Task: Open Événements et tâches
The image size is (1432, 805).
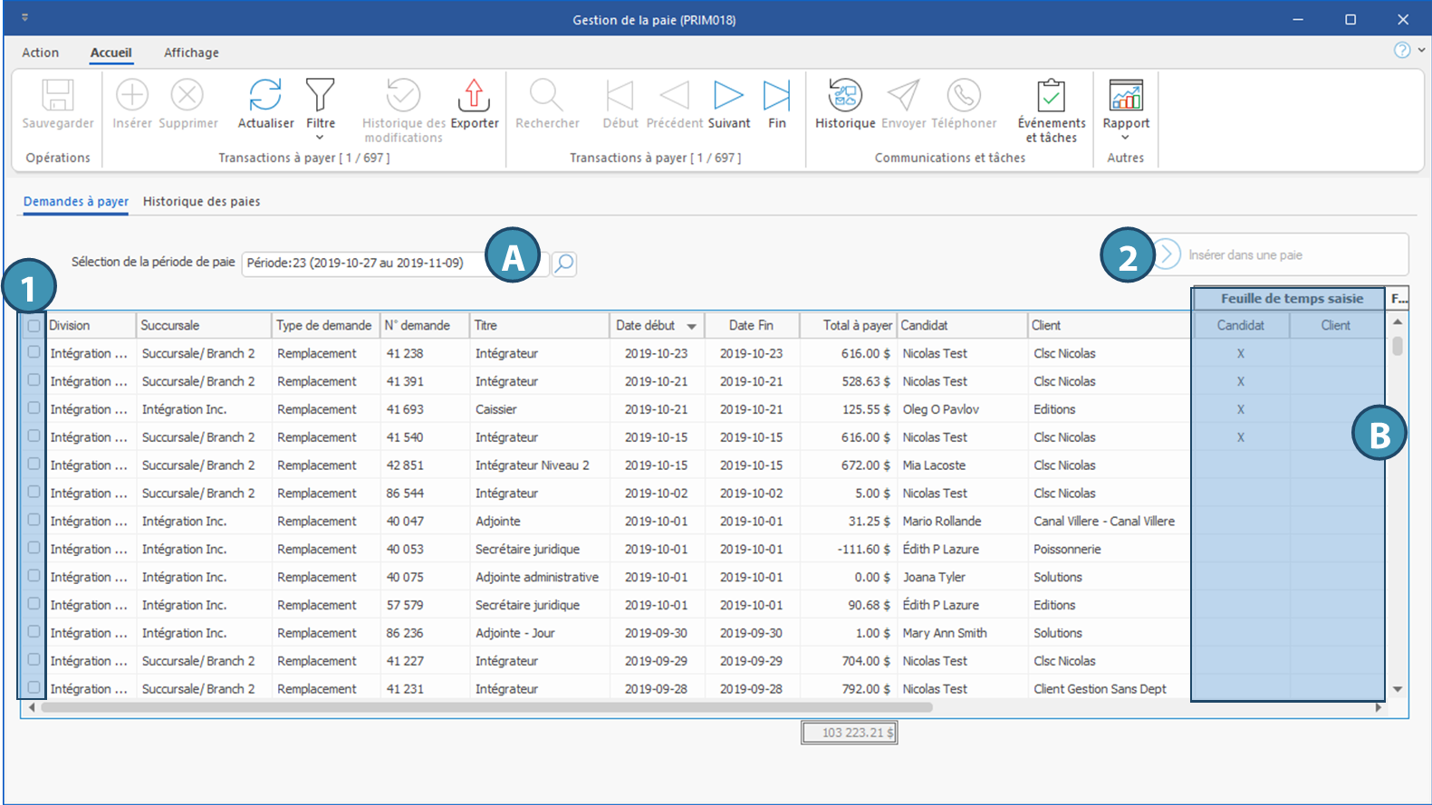Action: pyautogui.click(x=1051, y=95)
